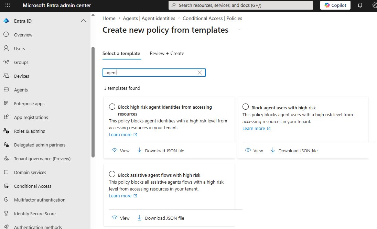Switch to the Select a template tab
Viewport: 377px width, 229px height.
pyautogui.click(x=121, y=53)
